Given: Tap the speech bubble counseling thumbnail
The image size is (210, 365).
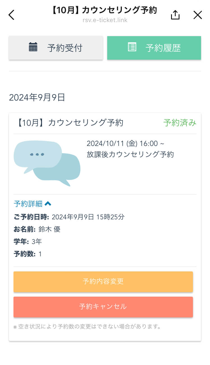Looking at the screenshot, I should (x=47, y=163).
